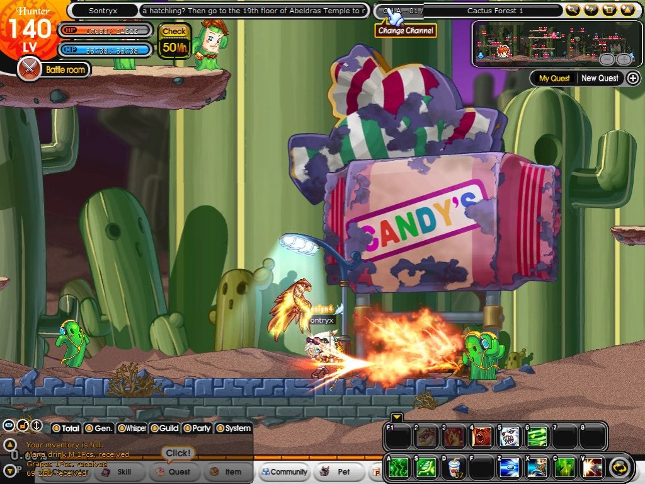Screen dimensions: 645x484
Task: Expand the hotkey bar via the yellow arrow
Action: click(x=396, y=417)
